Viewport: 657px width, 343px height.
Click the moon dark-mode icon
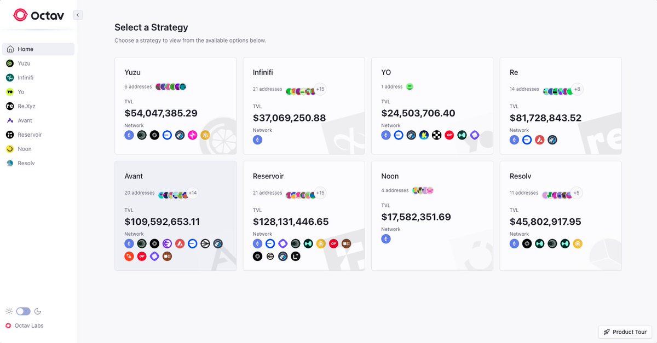coord(38,311)
